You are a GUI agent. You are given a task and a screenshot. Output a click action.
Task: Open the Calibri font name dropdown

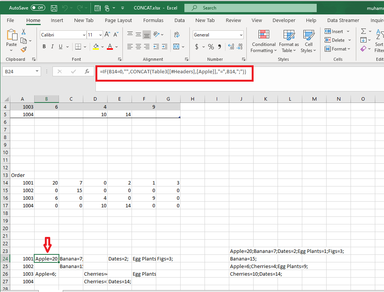click(84, 35)
